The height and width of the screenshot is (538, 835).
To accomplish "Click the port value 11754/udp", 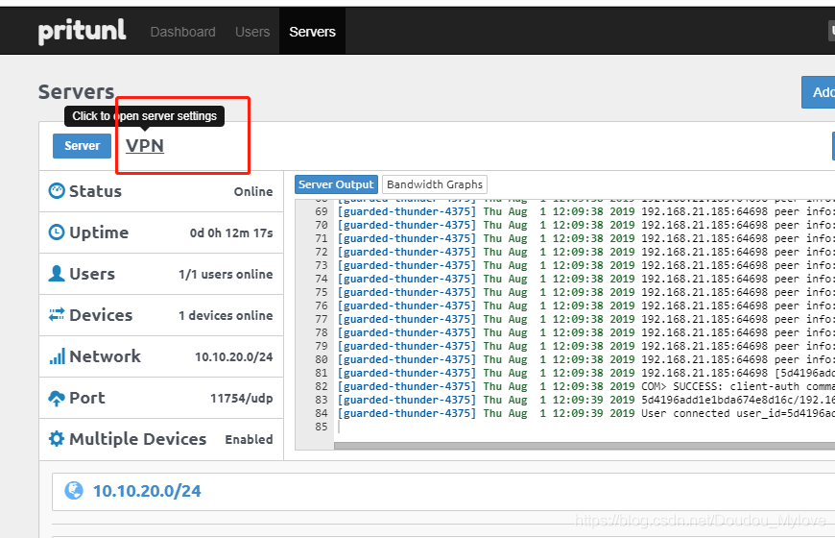I will tap(242, 399).
